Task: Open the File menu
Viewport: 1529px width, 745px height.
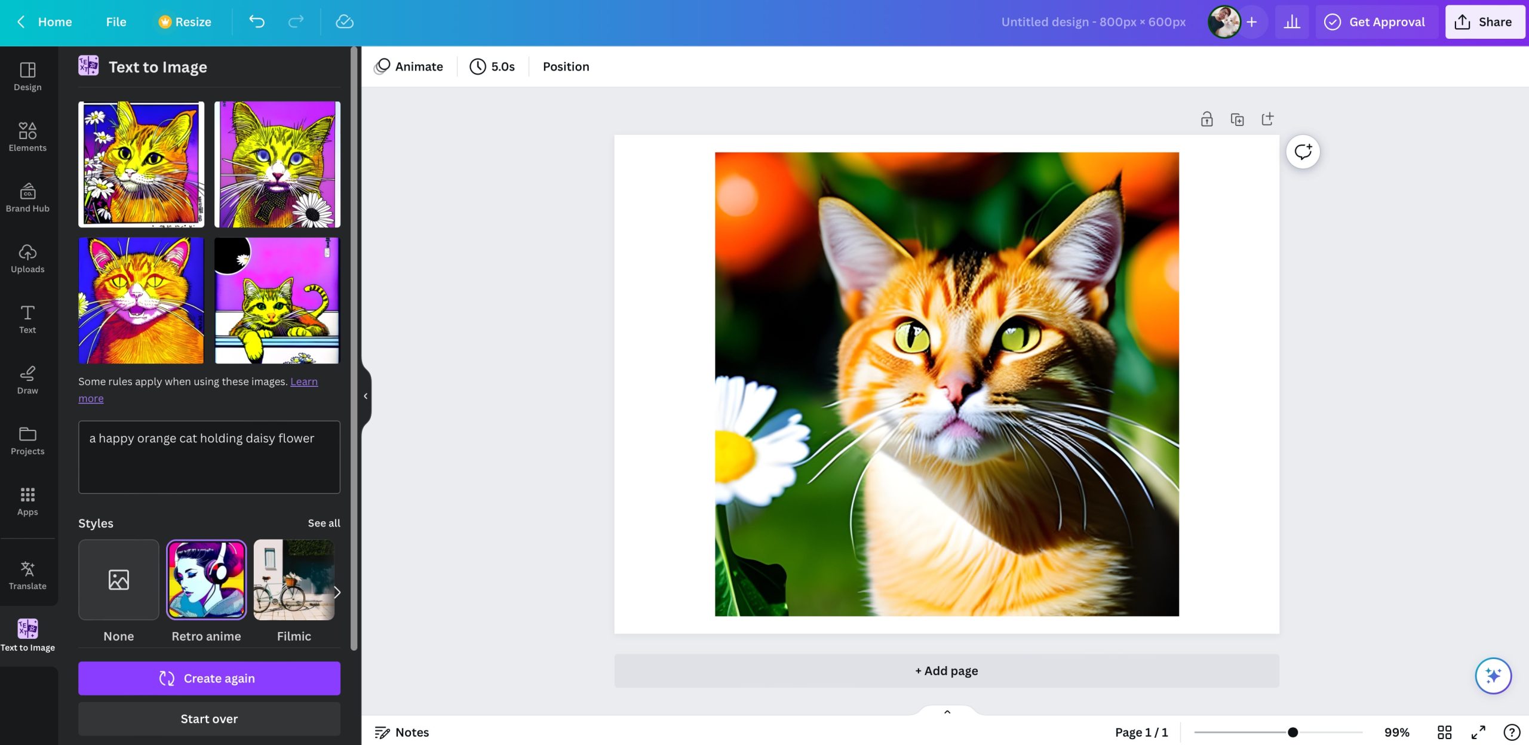Action: (116, 22)
